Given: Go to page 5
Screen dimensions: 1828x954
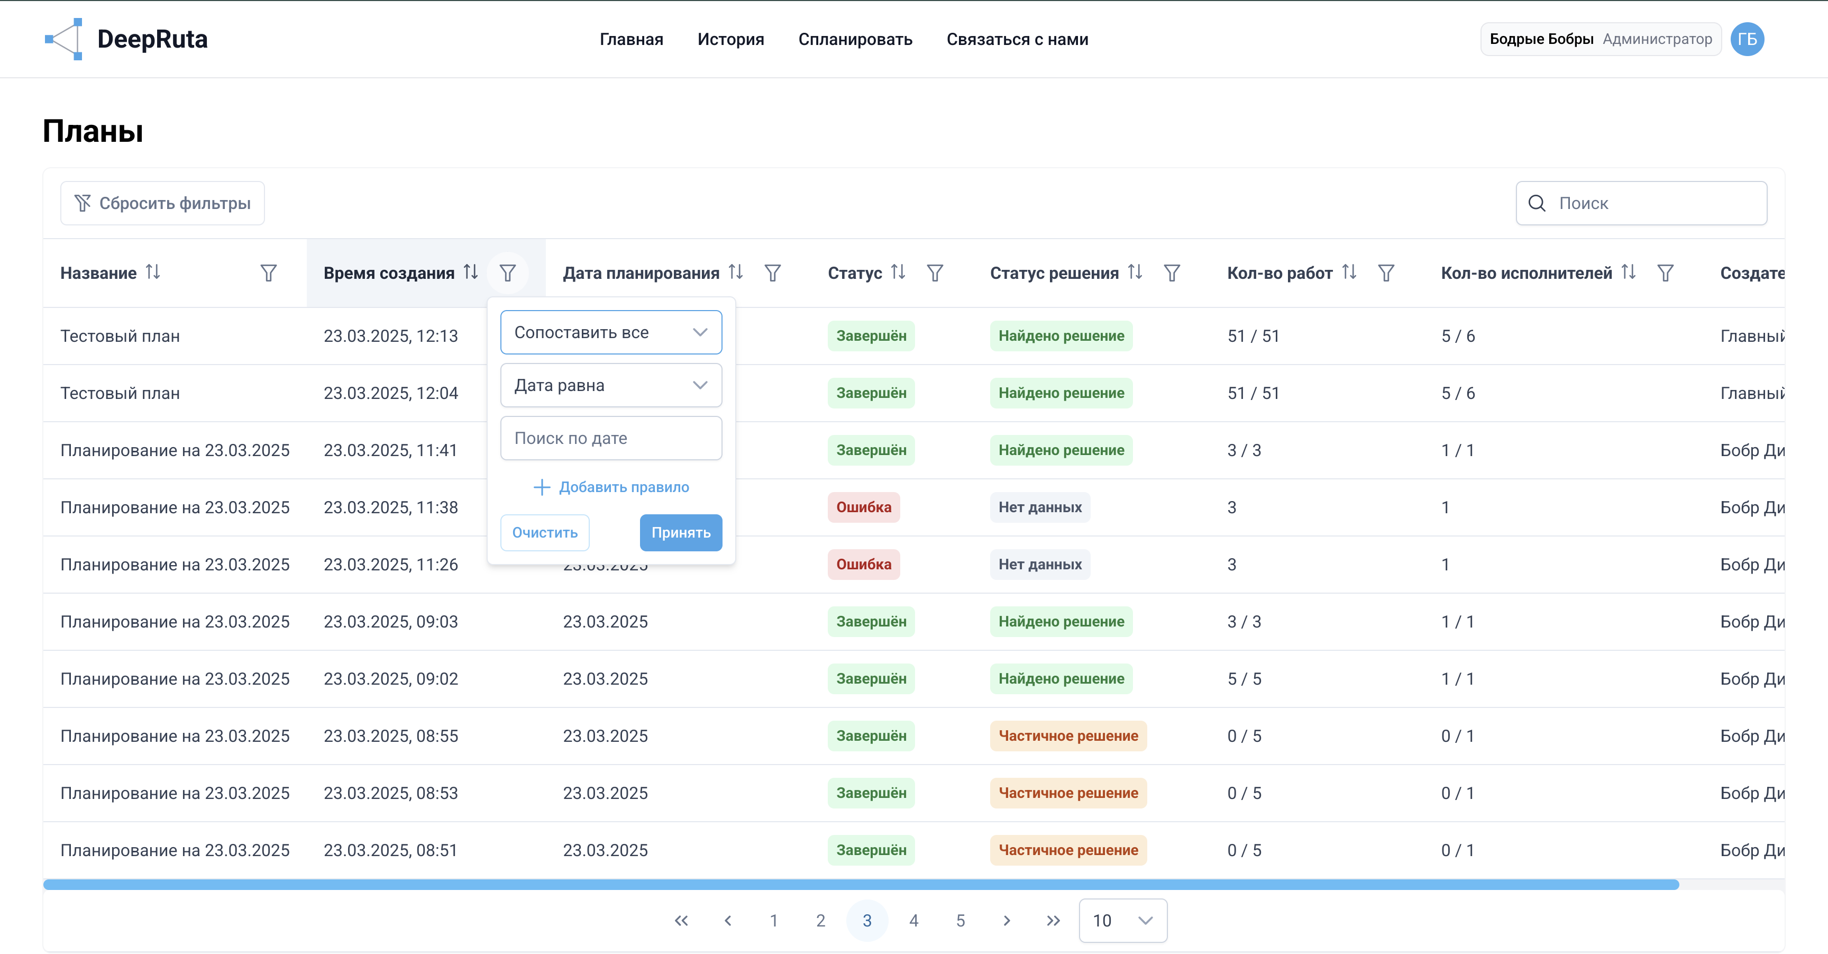Looking at the screenshot, I should (x=960, y=921).
